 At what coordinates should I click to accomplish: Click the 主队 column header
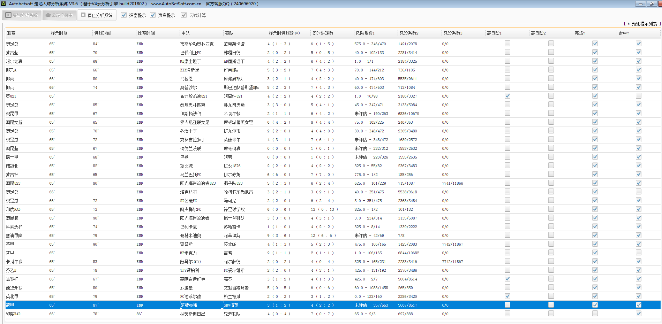point(186,33)
